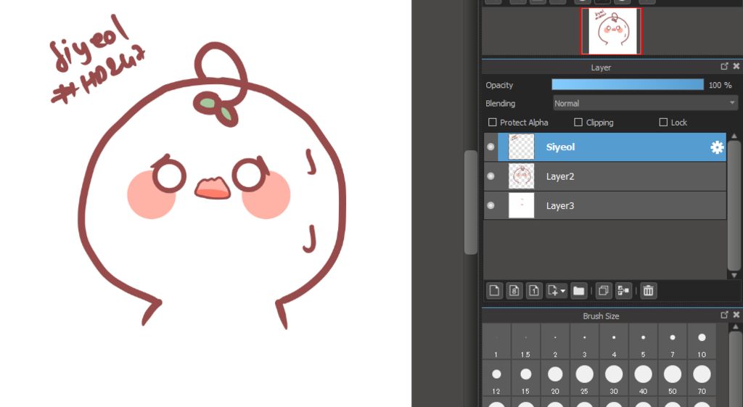Toggle visibility of Siyeol layer
The height and width of the screenshot is (407, 743).
pyautogui.click(x=491, y=147)
